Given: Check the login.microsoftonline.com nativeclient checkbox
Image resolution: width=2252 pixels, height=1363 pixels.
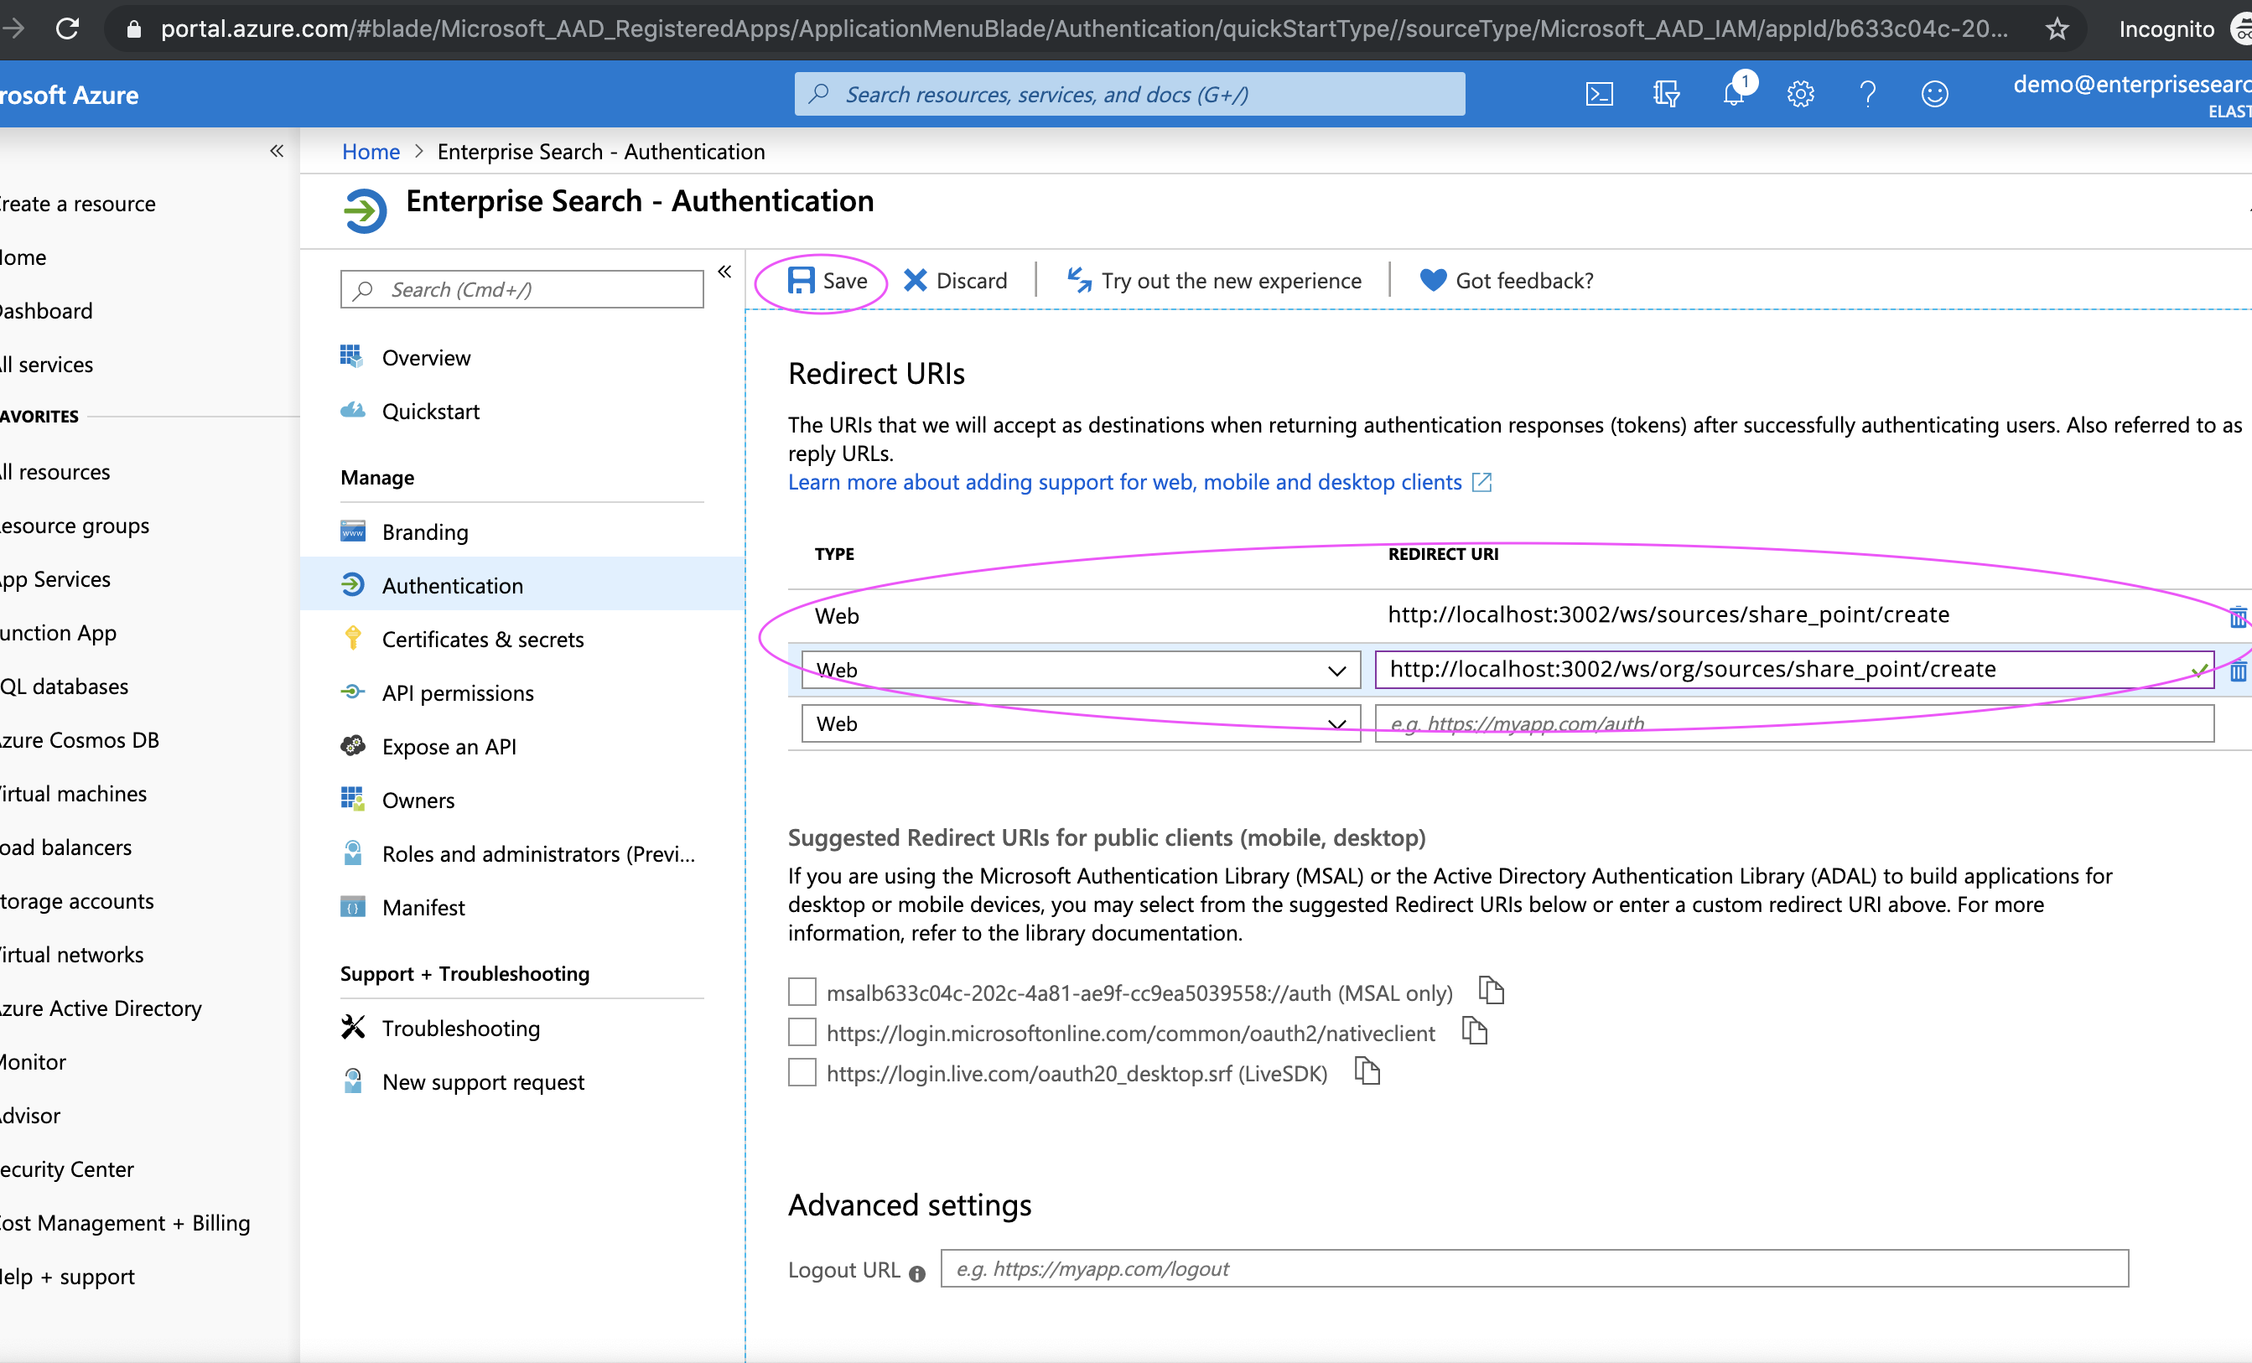Looking at the screenshot, I should coord(802,1032).
